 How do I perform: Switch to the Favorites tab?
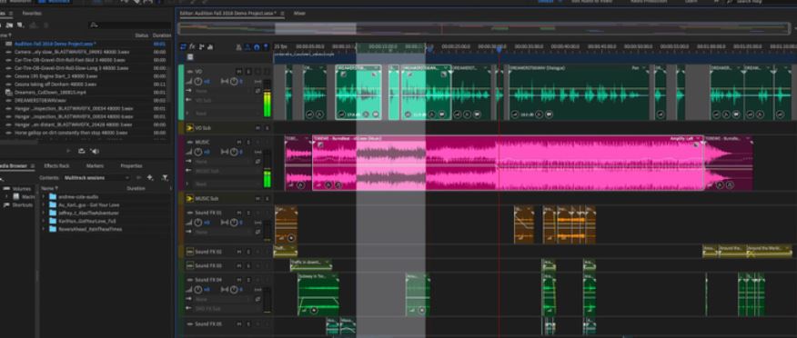tap(32, 14)
